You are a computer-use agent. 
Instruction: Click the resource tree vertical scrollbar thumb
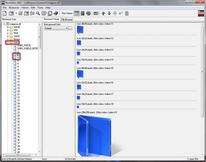pyautogui.click(x=39, y=37)
